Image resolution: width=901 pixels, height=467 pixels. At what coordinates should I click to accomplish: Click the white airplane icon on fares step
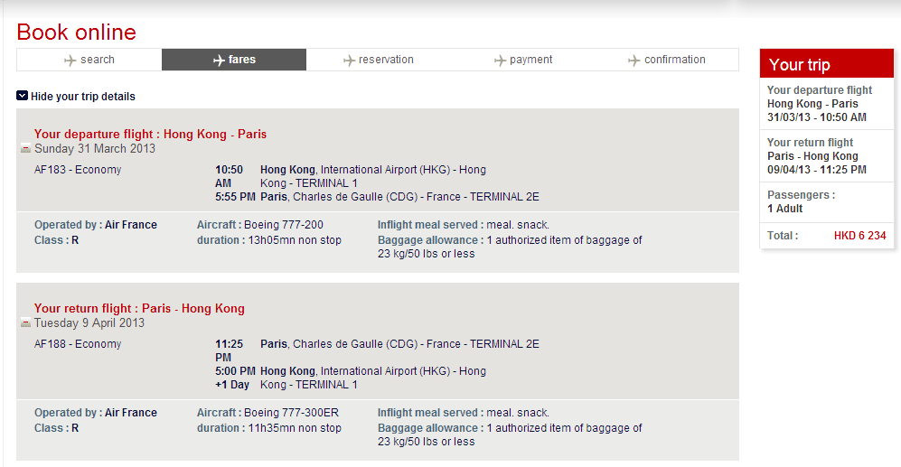click(x=219, y=61)
